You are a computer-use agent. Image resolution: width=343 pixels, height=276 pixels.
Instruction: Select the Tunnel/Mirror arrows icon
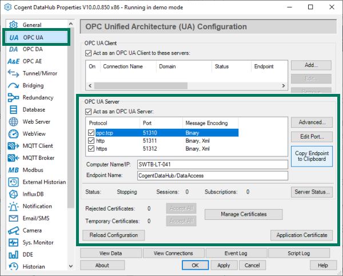coord(13,73)
